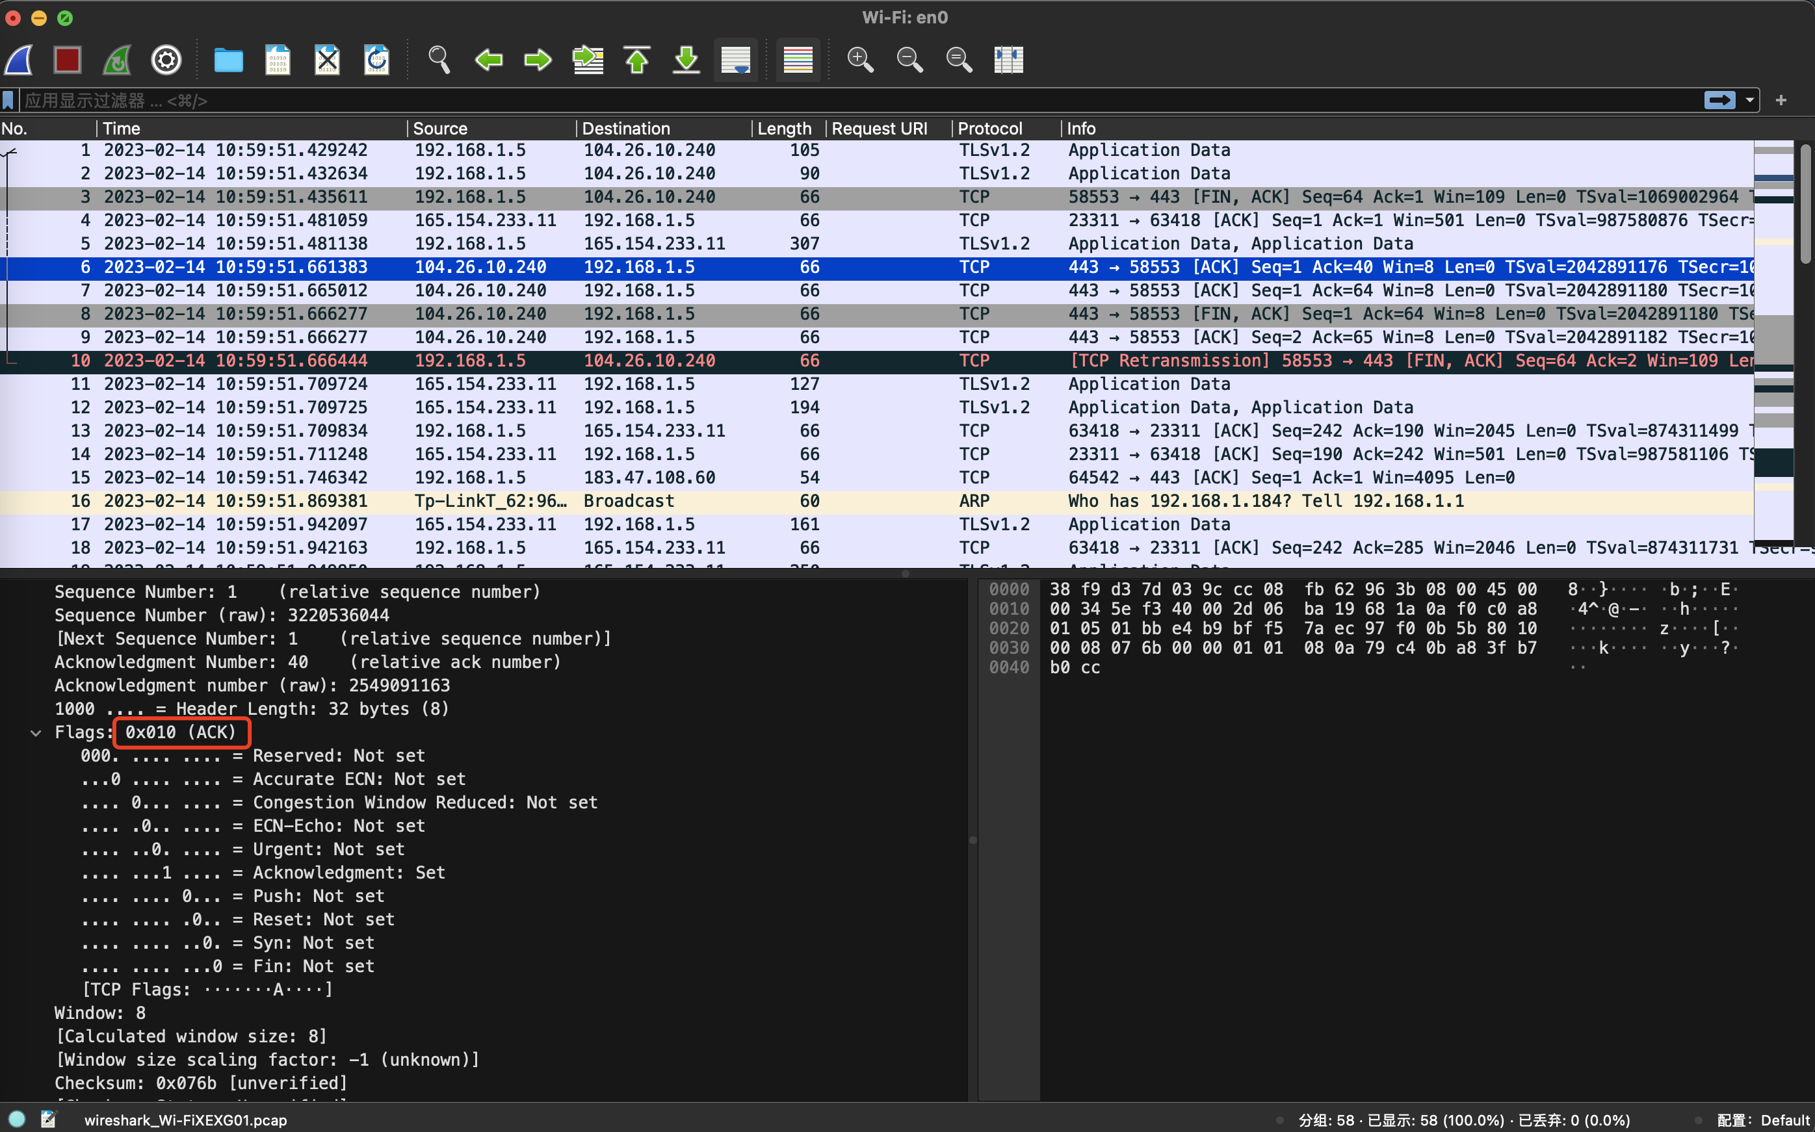Select packet 15 to 183.47.108.60
Viewport: 1815px width, 1132px height.
[x=877, y=478]
